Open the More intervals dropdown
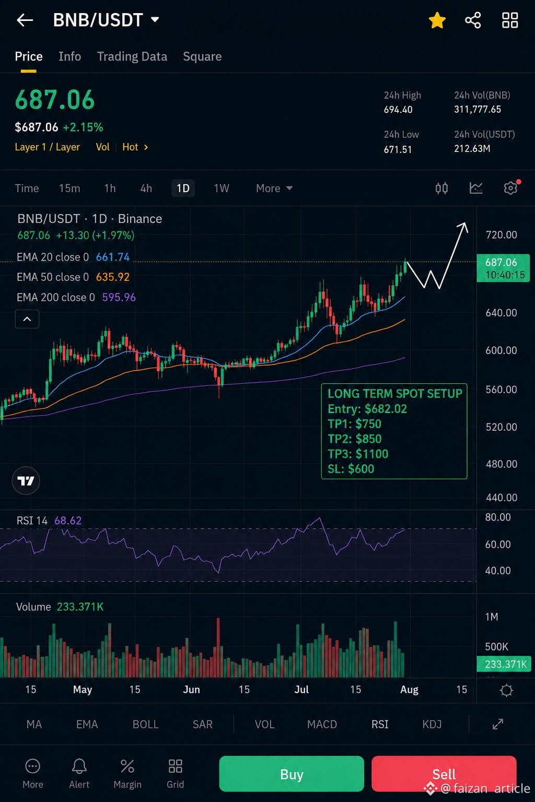 (274, 188)
